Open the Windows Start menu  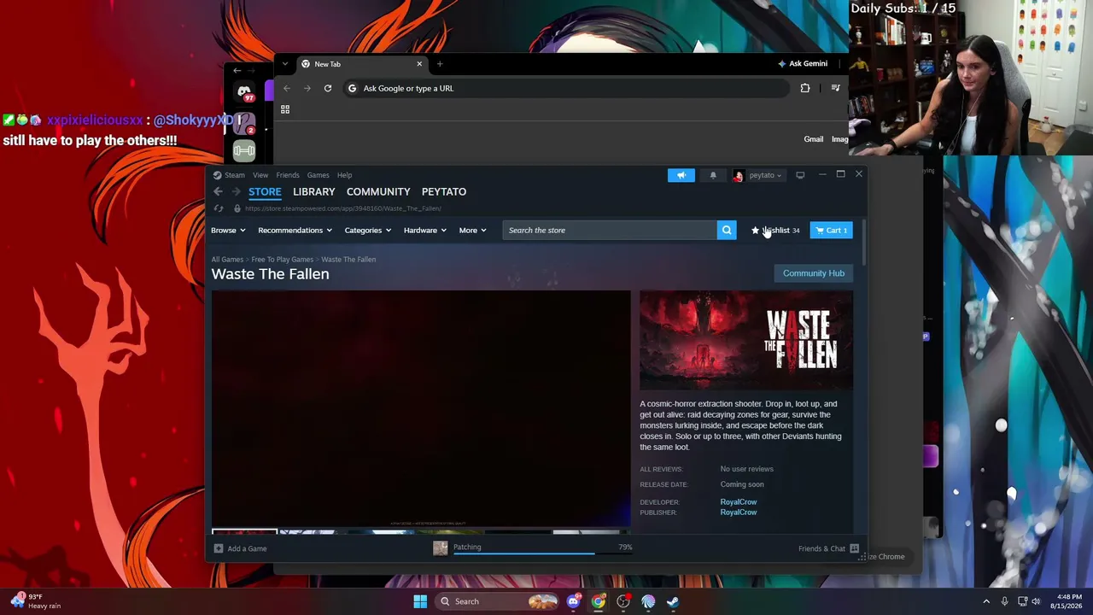(420, 601)
